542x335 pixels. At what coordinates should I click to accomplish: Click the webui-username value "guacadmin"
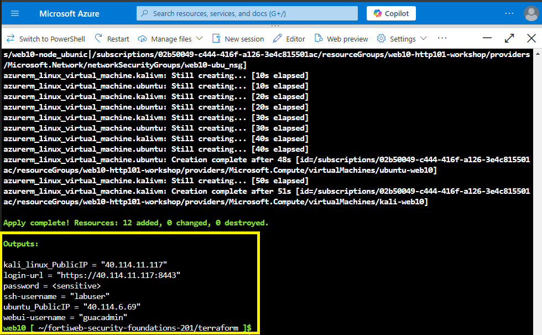pos(103,317)
